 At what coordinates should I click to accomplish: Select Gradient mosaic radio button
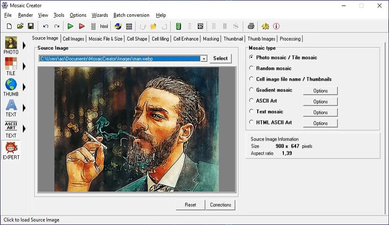pyautogui.click(x=251, y=90)
